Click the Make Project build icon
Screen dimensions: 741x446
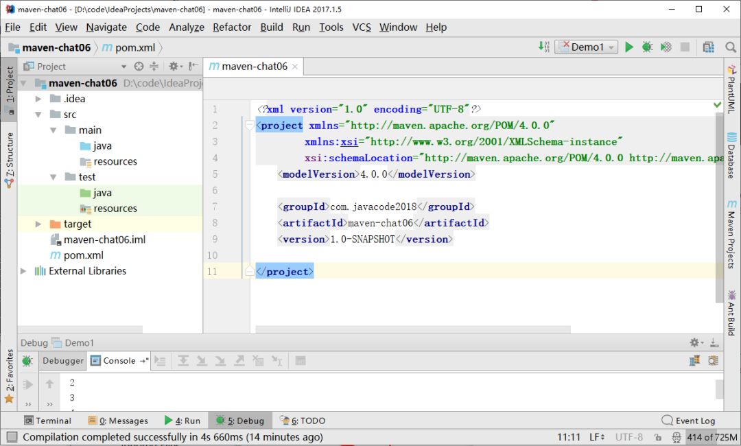tap(543, 47)
